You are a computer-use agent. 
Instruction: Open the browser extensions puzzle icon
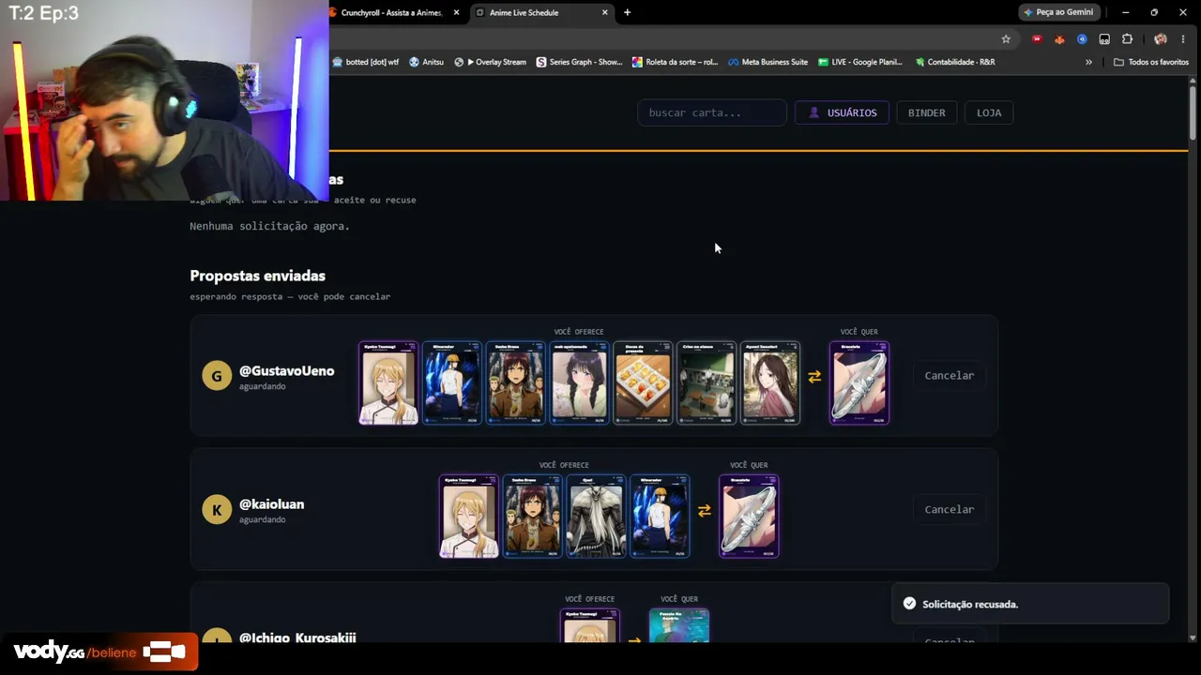(x=1127, y=39)
